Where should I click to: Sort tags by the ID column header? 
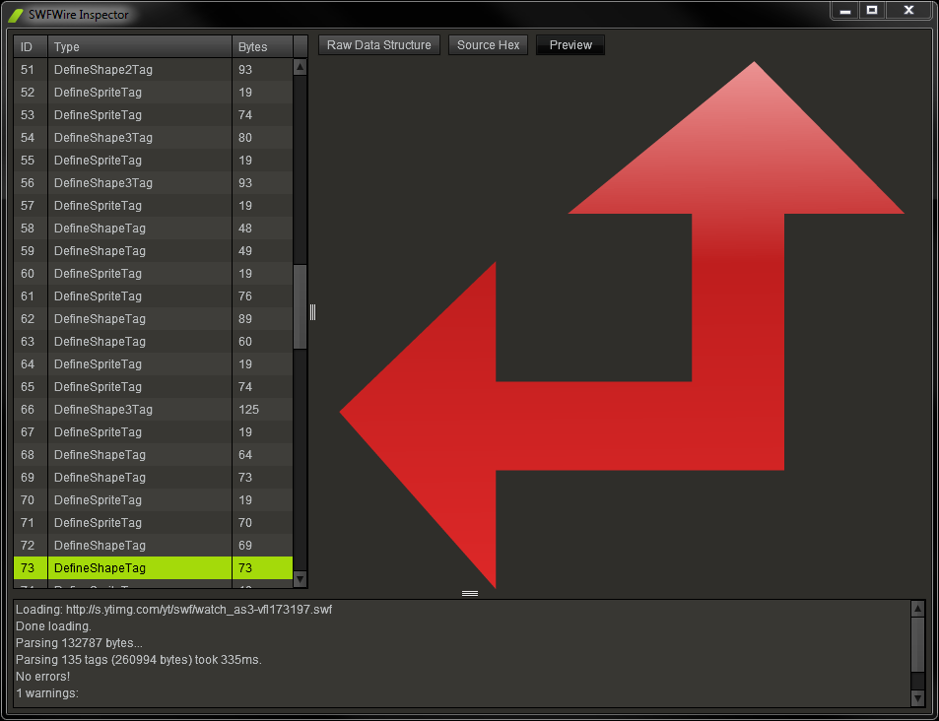pyautogui.click(x=31, y=46)
